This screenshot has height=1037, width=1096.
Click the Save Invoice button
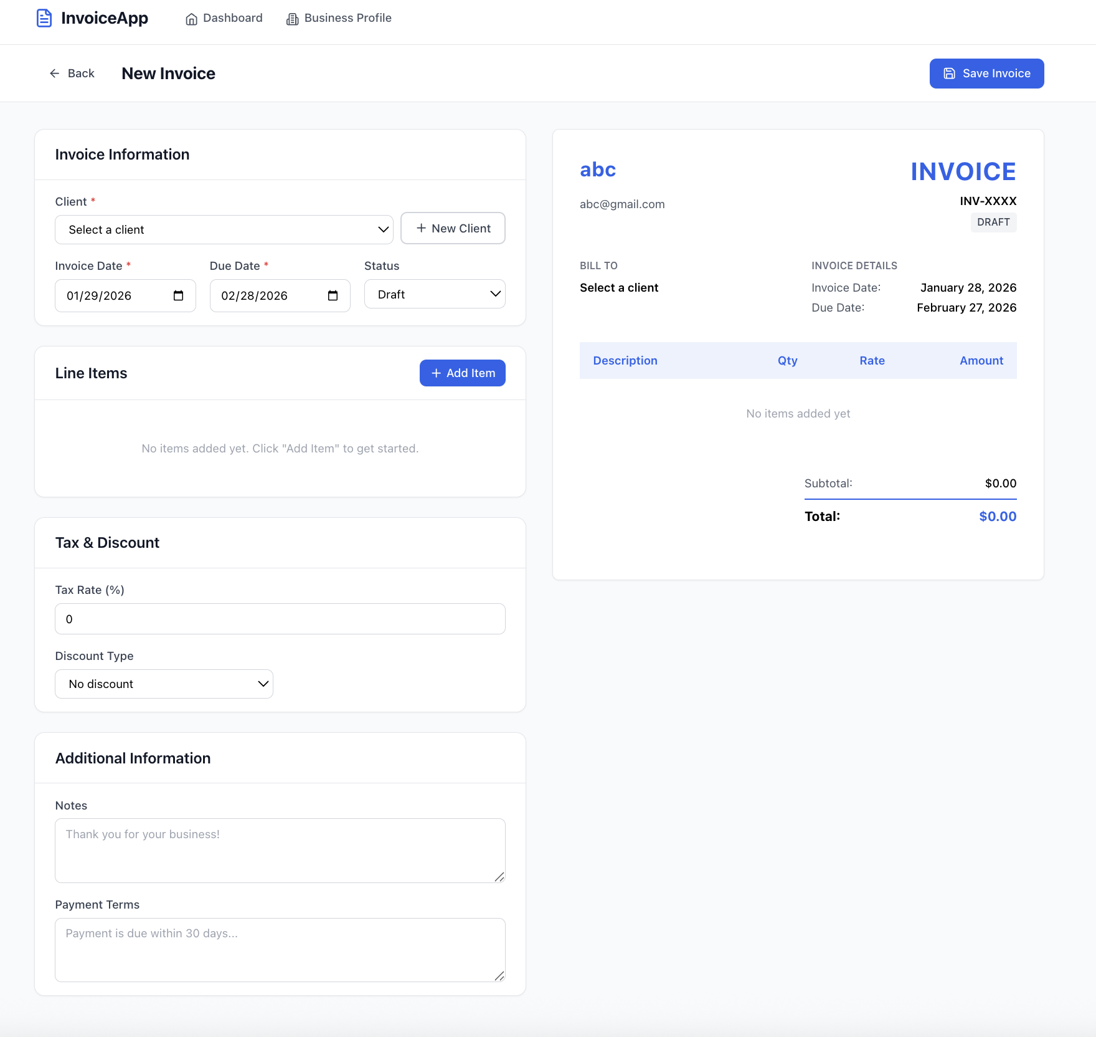[x=986, y=73]
